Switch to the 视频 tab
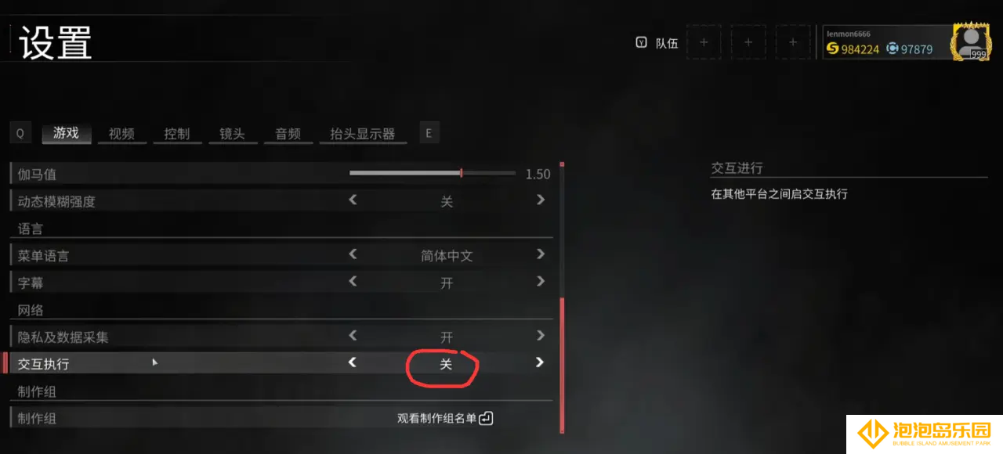Viewport: 1003px width, 454px height. coord(121,134)
